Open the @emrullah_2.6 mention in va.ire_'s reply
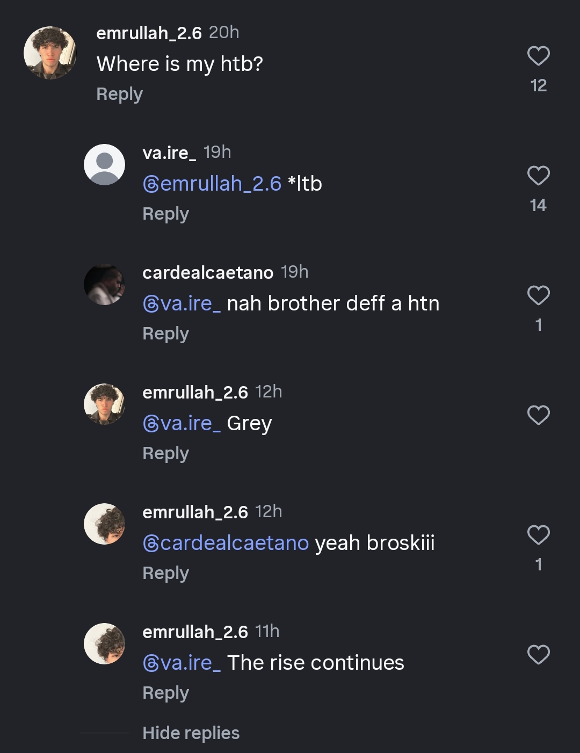This screenshot has height=753, width=580. pyautogui.click(x=212, y=184)
